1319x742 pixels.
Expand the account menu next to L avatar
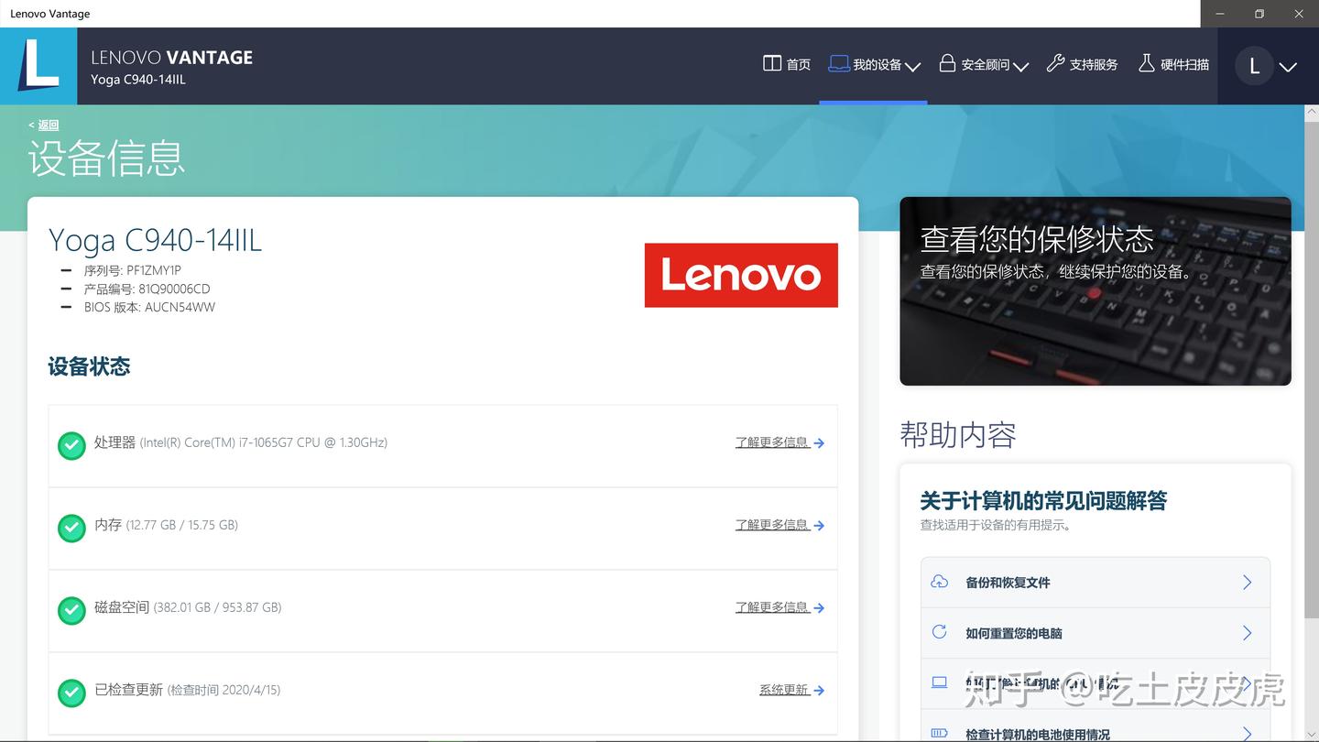[x=1288, y=66]
